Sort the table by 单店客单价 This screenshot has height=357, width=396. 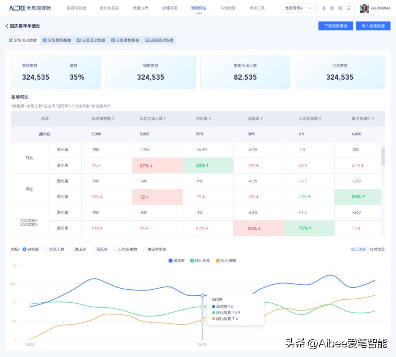coord(373,118)
